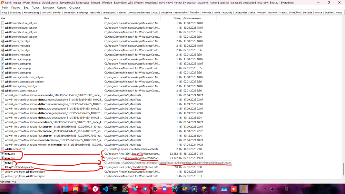Click icon of yellow_dye_from_wildflowers.json dated 02.01.2026

point(3,176)
